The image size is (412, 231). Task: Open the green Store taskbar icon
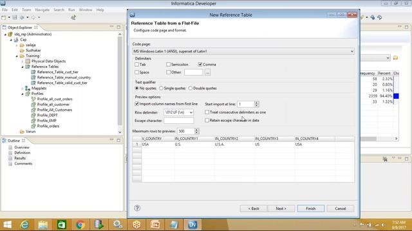(x=62, y=225)
